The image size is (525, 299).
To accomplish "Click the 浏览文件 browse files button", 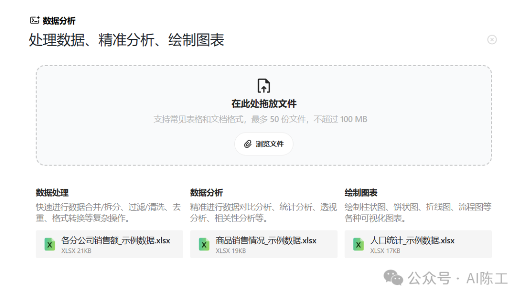I will point(263,144).
